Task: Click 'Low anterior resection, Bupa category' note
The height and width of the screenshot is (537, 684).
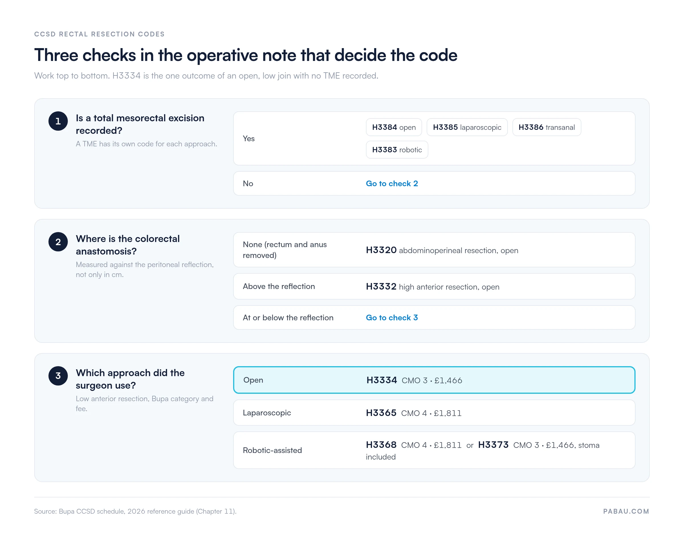Action: click(x=145, y=404)
